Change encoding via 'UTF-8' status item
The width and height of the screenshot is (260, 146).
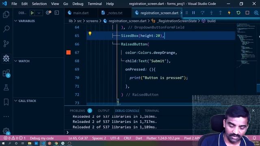click(x=115, y=138)
